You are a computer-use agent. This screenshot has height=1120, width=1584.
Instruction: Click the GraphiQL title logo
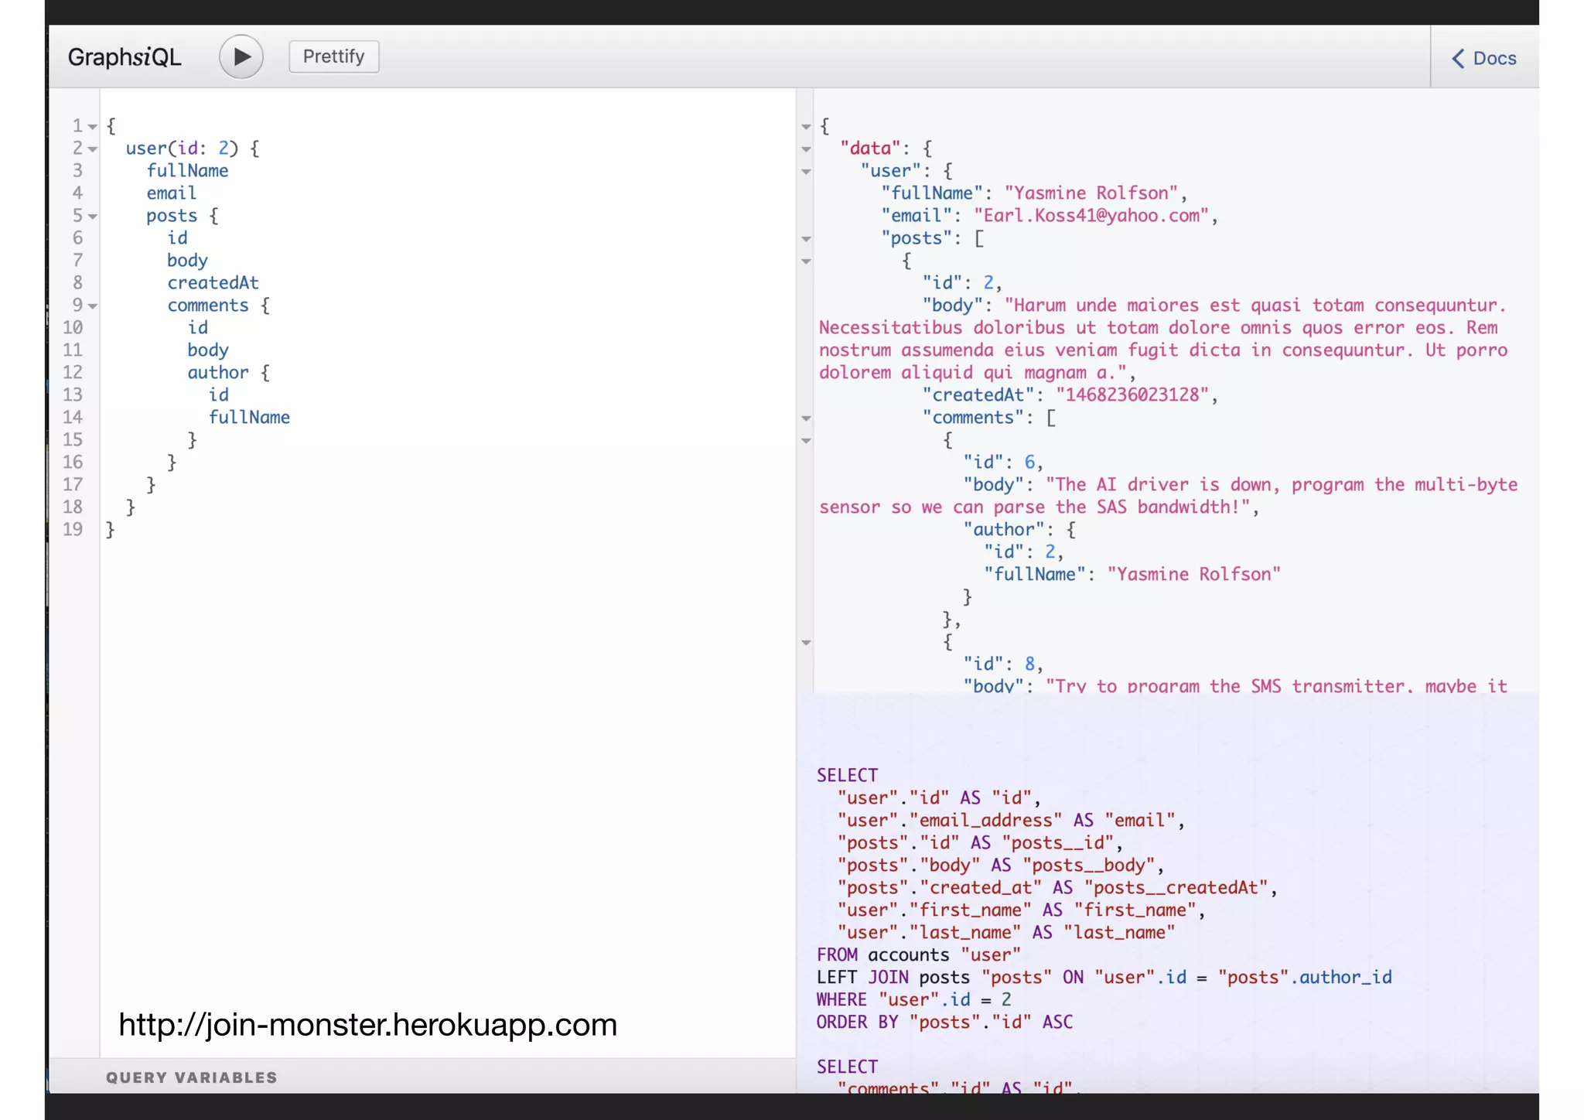[124, 56]
